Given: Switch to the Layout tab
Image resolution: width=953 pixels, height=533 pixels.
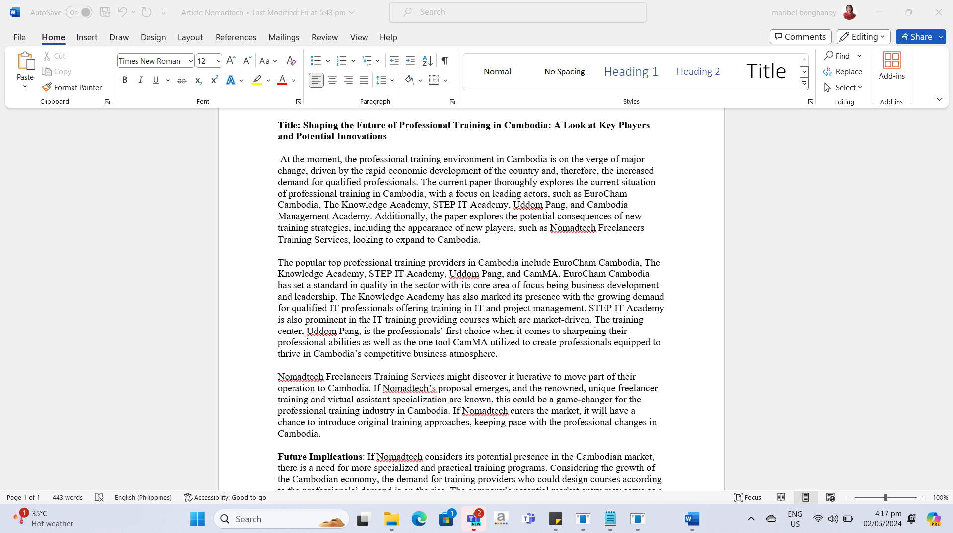Looking at the screenshot, I should [x=190, y=37].
